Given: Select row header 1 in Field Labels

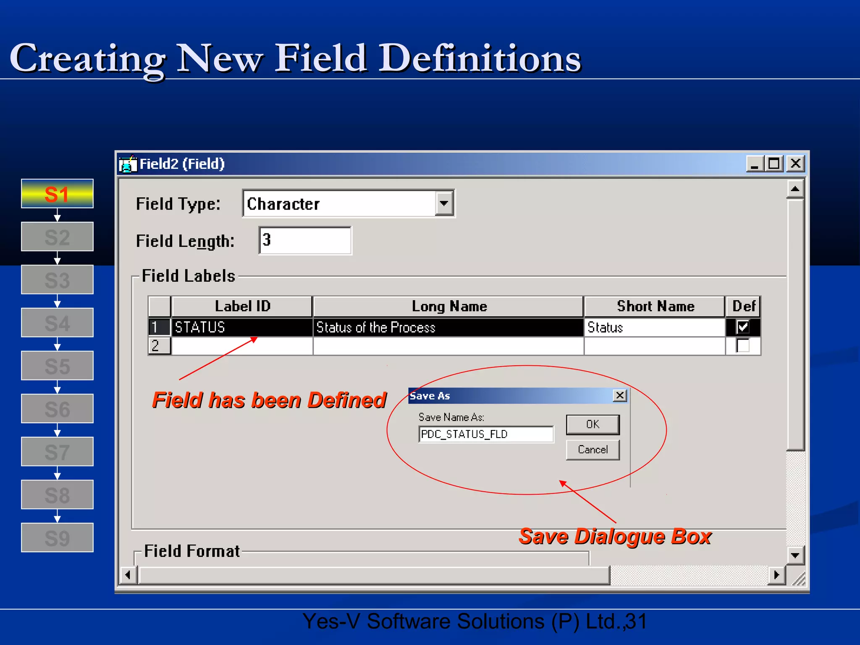Looking at the screenshot, I should [159, 327].
